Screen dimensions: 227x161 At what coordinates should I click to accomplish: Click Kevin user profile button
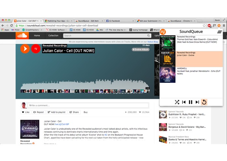[217, 20]
